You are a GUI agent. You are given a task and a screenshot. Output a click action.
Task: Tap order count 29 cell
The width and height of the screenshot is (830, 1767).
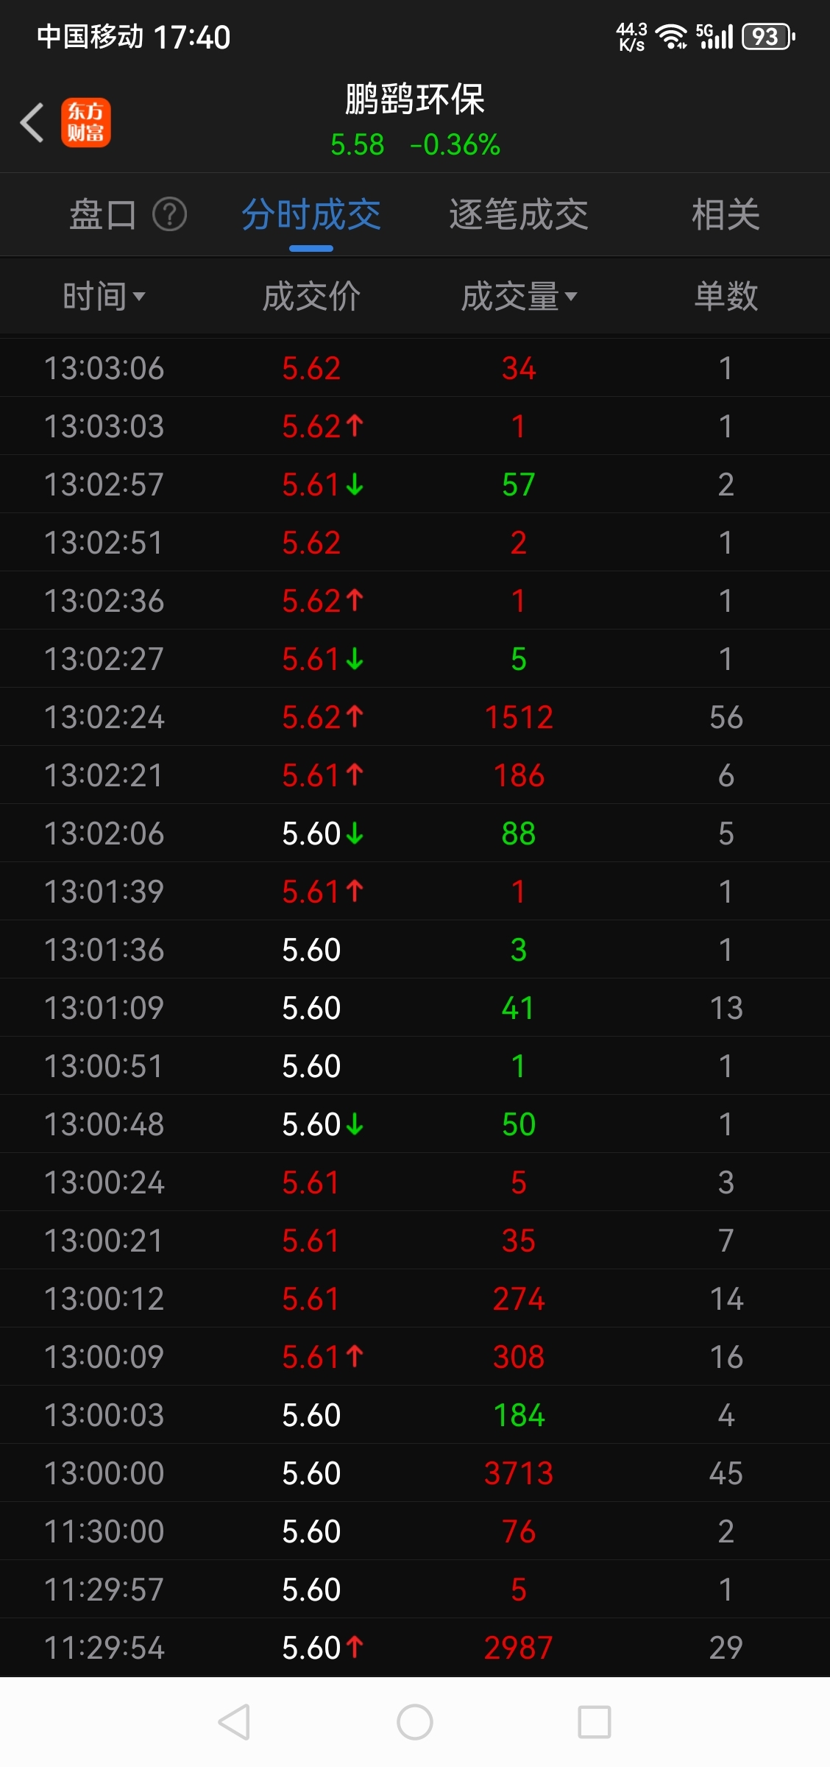pyautogui.click(x=726, y=1648)
